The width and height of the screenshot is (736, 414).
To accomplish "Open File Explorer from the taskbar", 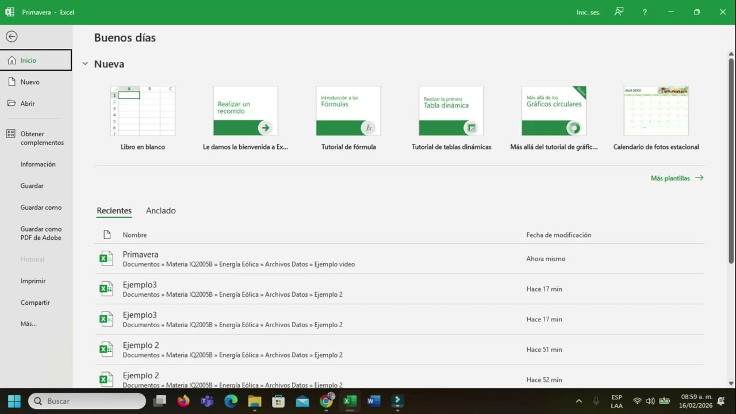I will 255,401.
